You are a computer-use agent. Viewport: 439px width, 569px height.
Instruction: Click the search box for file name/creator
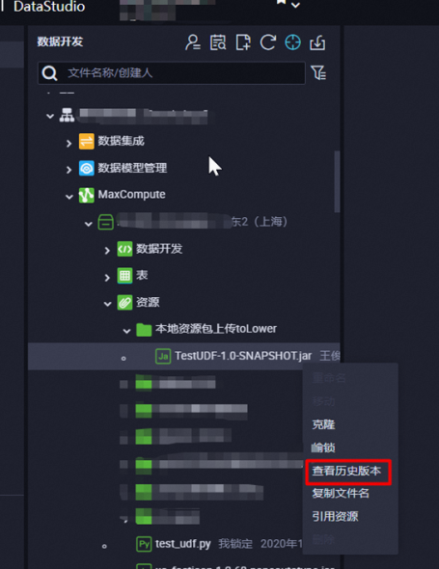172,73
